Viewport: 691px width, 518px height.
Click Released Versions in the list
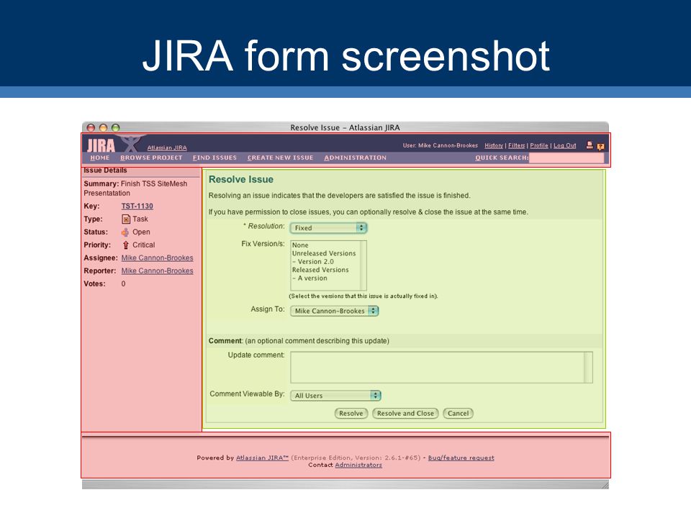coord(320,270)
